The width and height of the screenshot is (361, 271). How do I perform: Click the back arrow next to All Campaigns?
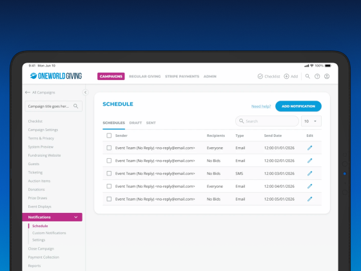coord(27,92)
